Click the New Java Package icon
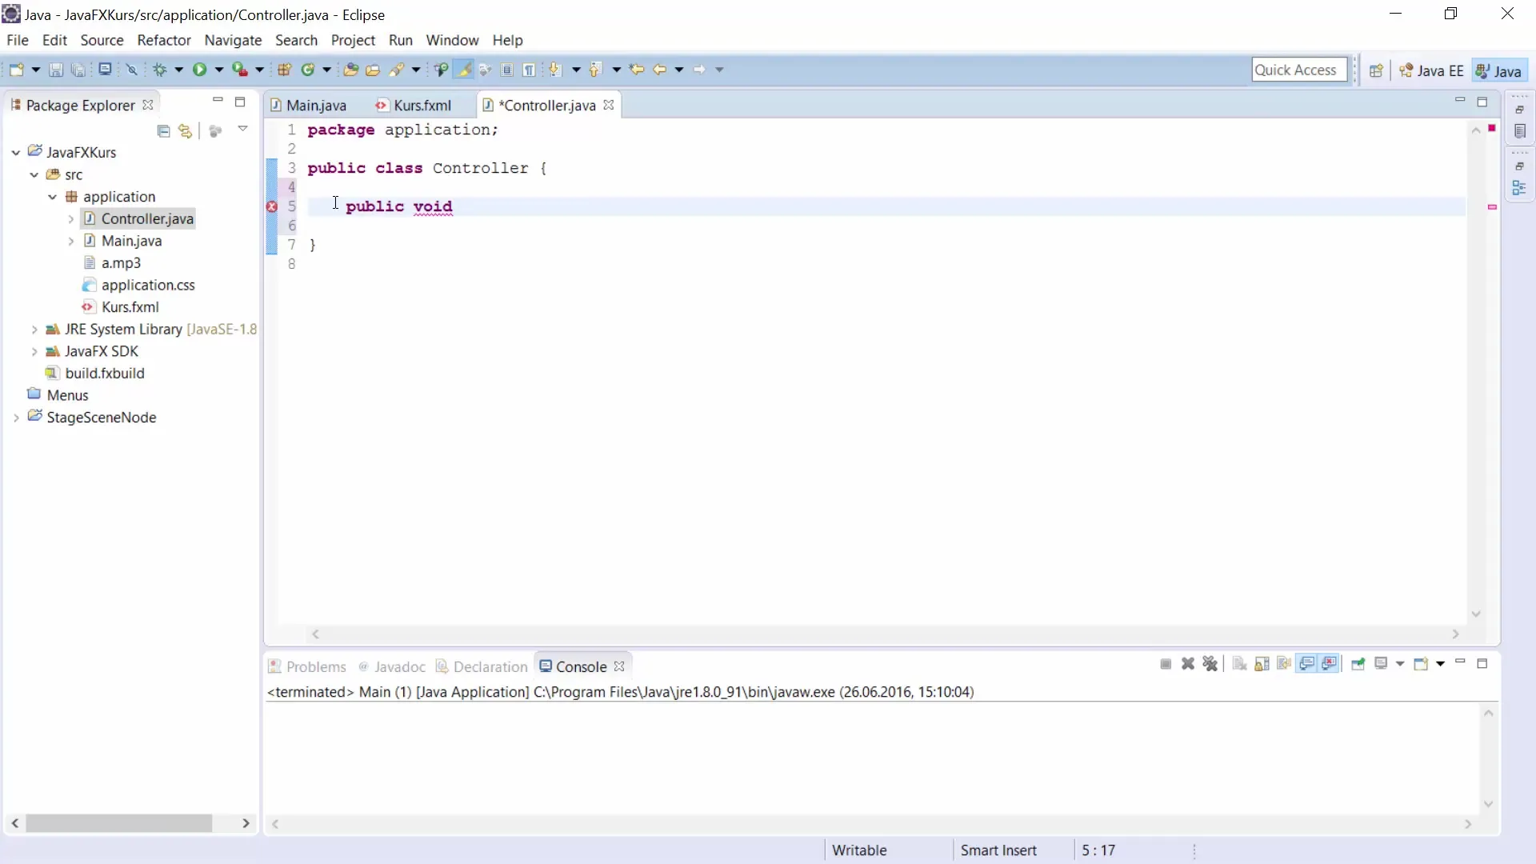 coord(284,70)
